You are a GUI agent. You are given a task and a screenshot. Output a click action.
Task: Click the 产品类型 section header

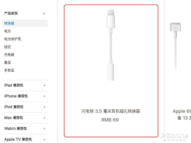click(x=11, y=13)
